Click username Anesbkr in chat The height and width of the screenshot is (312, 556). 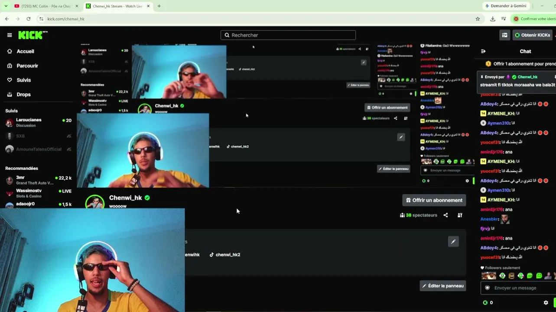[490, 219]
